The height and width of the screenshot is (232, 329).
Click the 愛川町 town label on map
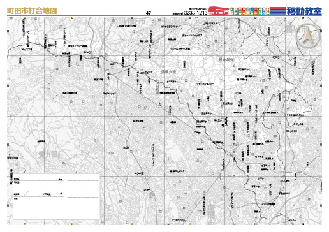49,155
